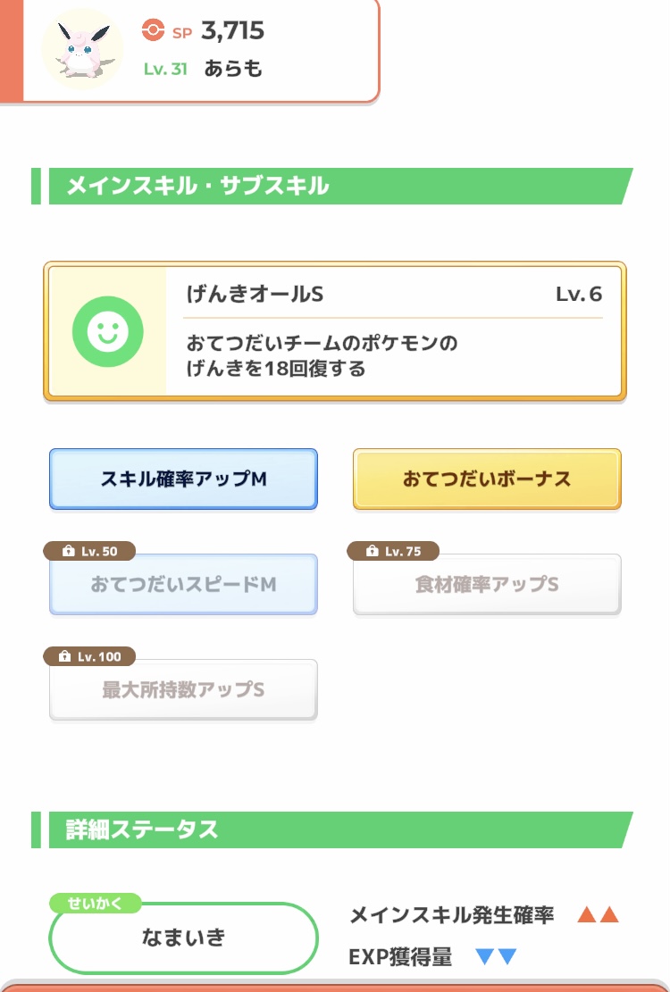Screen dimensions: 670x992
Task: Tap the Wigglytuff portrait thumbnail
Action: point(83,49)
